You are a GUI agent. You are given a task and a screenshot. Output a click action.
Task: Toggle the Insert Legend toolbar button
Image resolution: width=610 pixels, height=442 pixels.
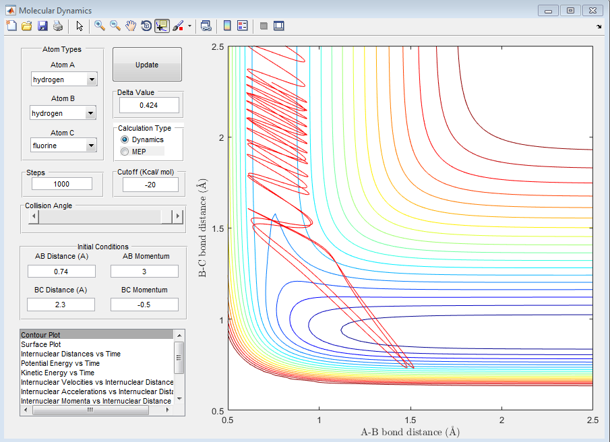[243, 26]
